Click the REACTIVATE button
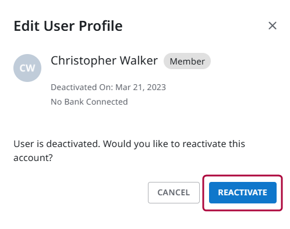The image size is (290, 229). point(243,192)
